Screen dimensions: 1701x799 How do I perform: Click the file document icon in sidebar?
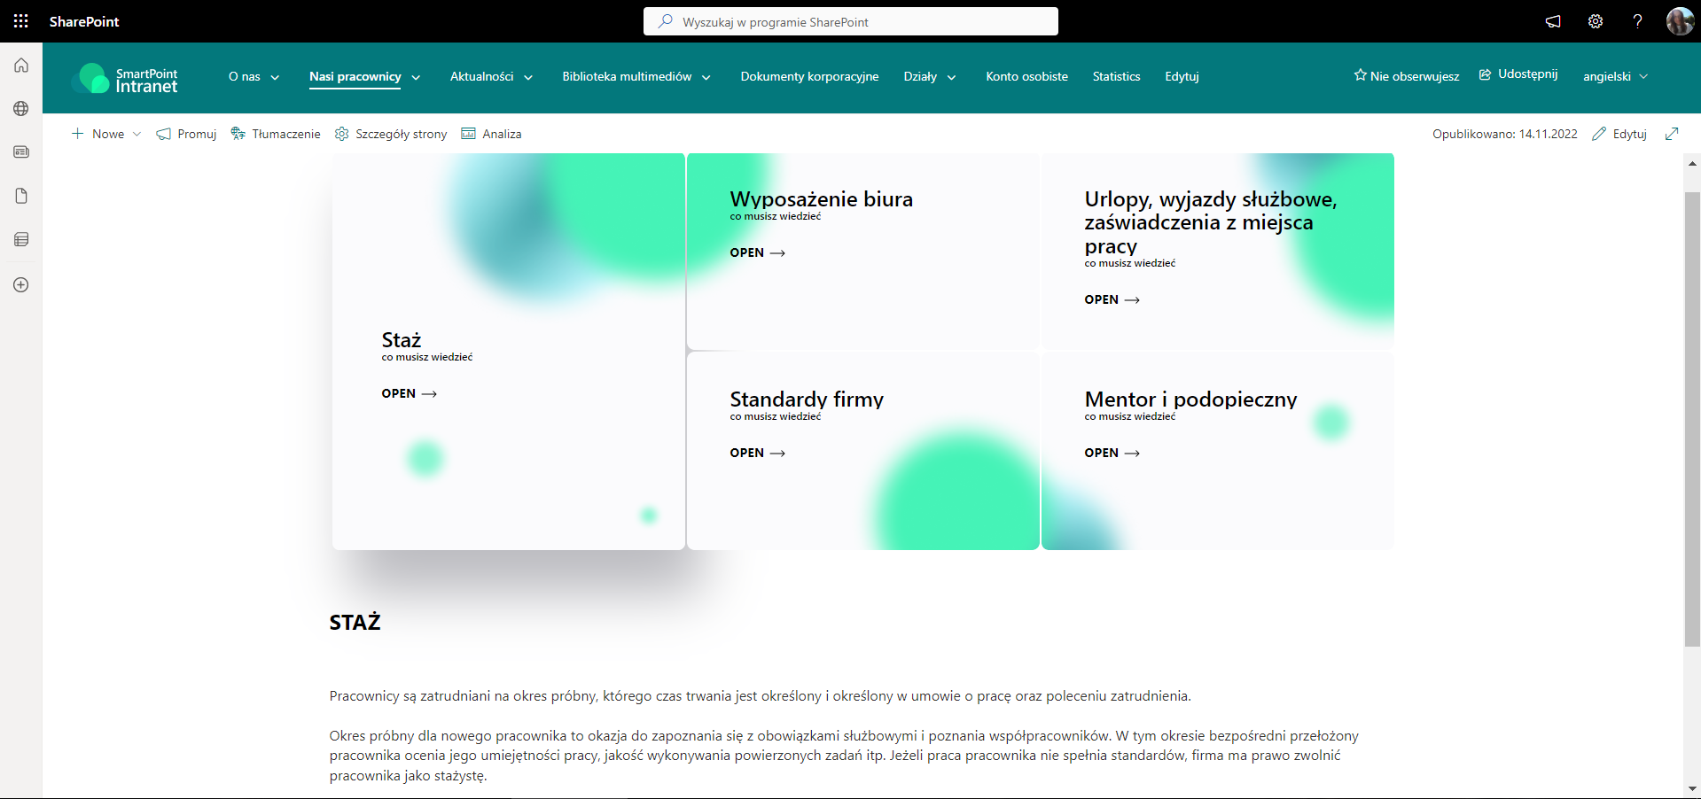coord(21,196)
